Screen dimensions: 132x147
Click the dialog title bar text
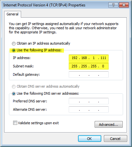pos(44,5)
